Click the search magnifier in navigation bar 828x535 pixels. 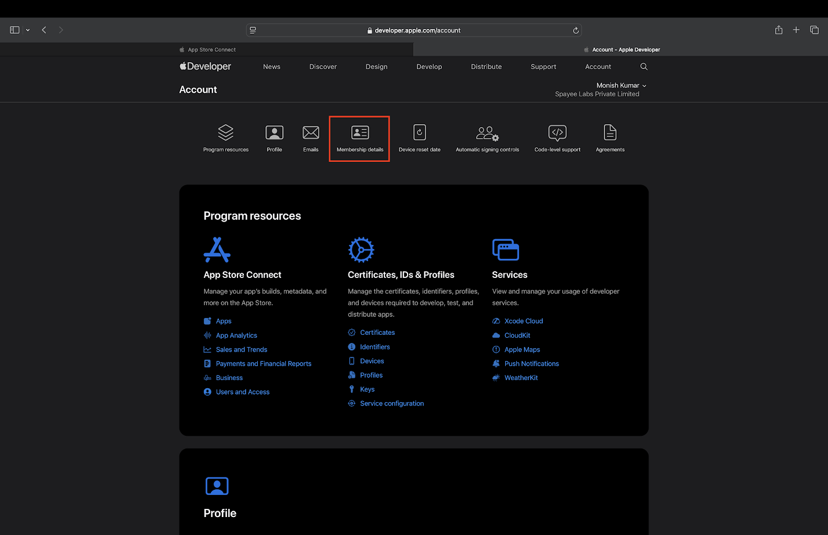pyautogui.click(x=643, y=67)
